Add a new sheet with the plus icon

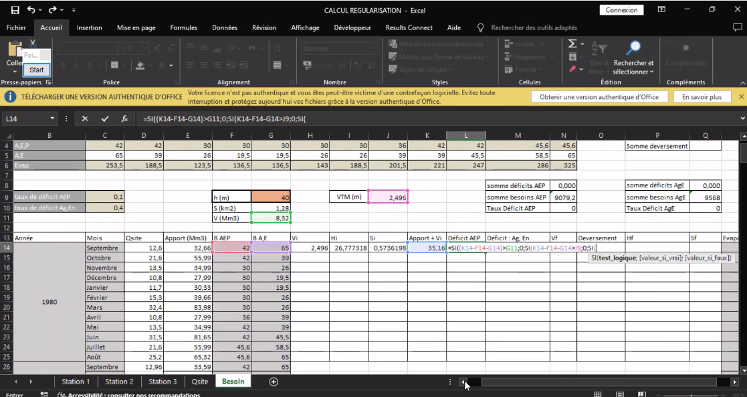274,382
